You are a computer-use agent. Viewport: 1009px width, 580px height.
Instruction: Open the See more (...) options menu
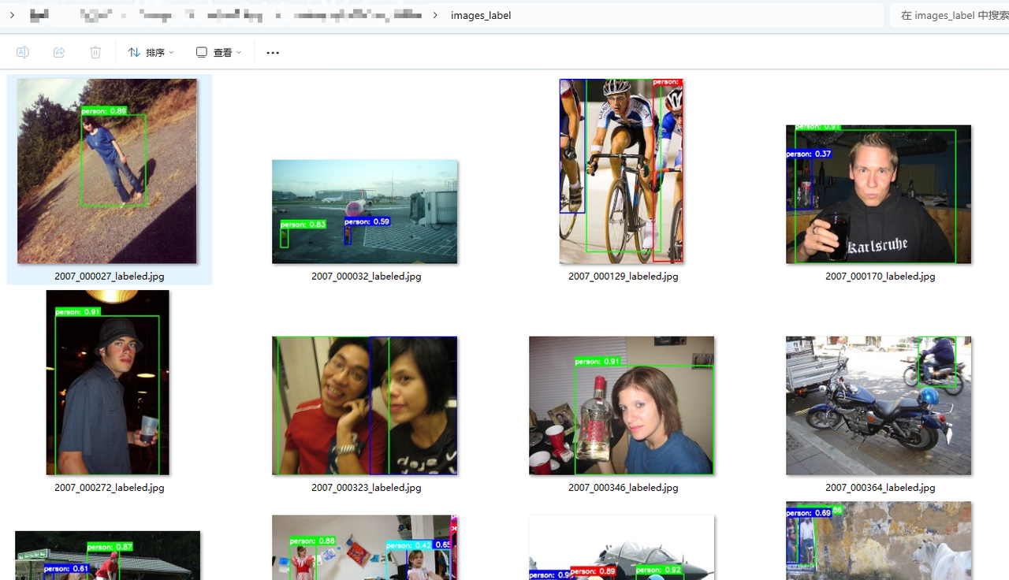point(273,53)
